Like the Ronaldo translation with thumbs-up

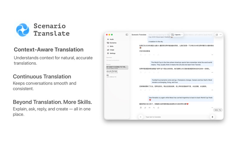(158, 108)
